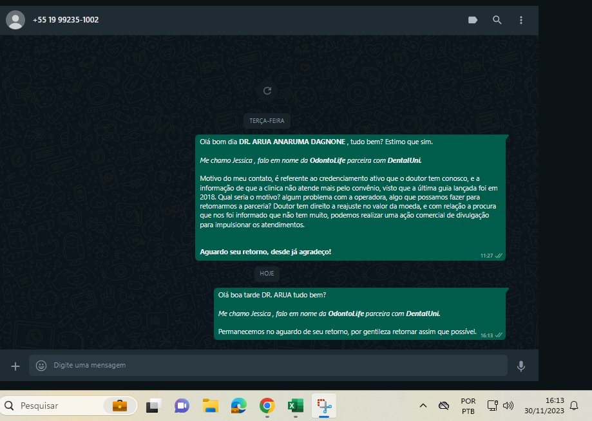Click the Aguardo seu retorno bold line

pos(265,252)
